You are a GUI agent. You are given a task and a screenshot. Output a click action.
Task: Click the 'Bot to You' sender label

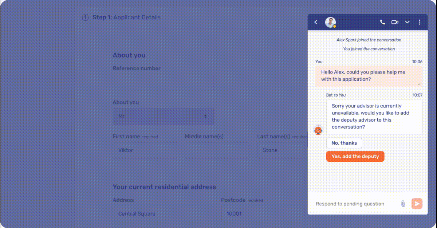tap(336, 95)
